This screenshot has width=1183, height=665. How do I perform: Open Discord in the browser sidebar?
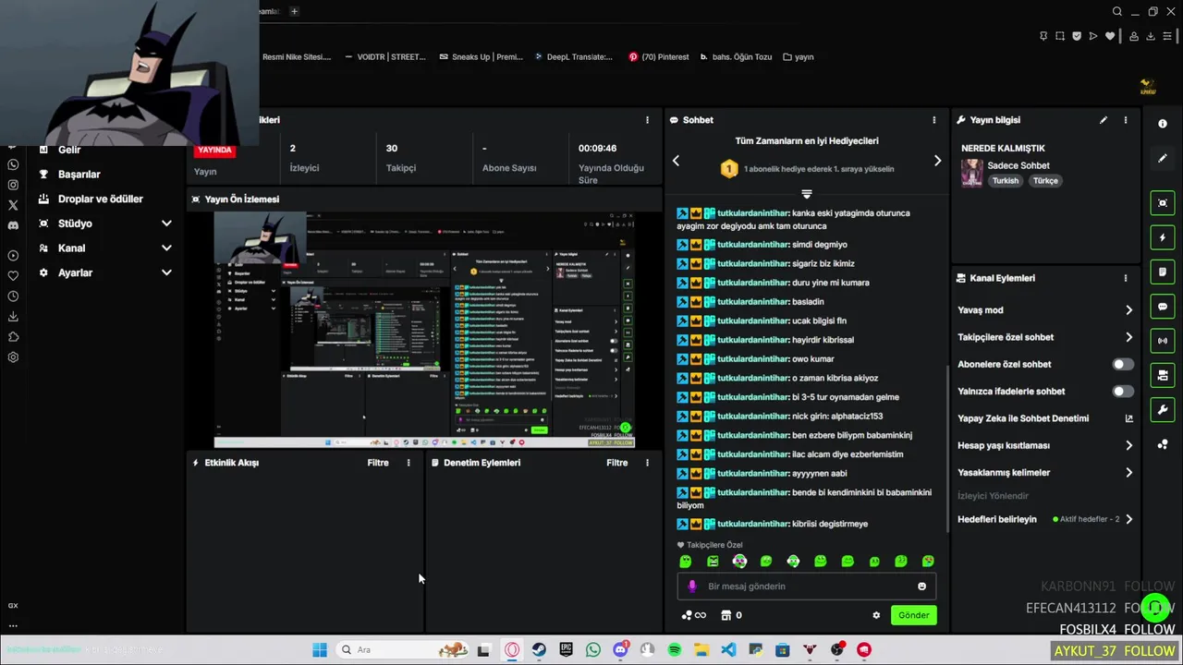click(13, 225)
